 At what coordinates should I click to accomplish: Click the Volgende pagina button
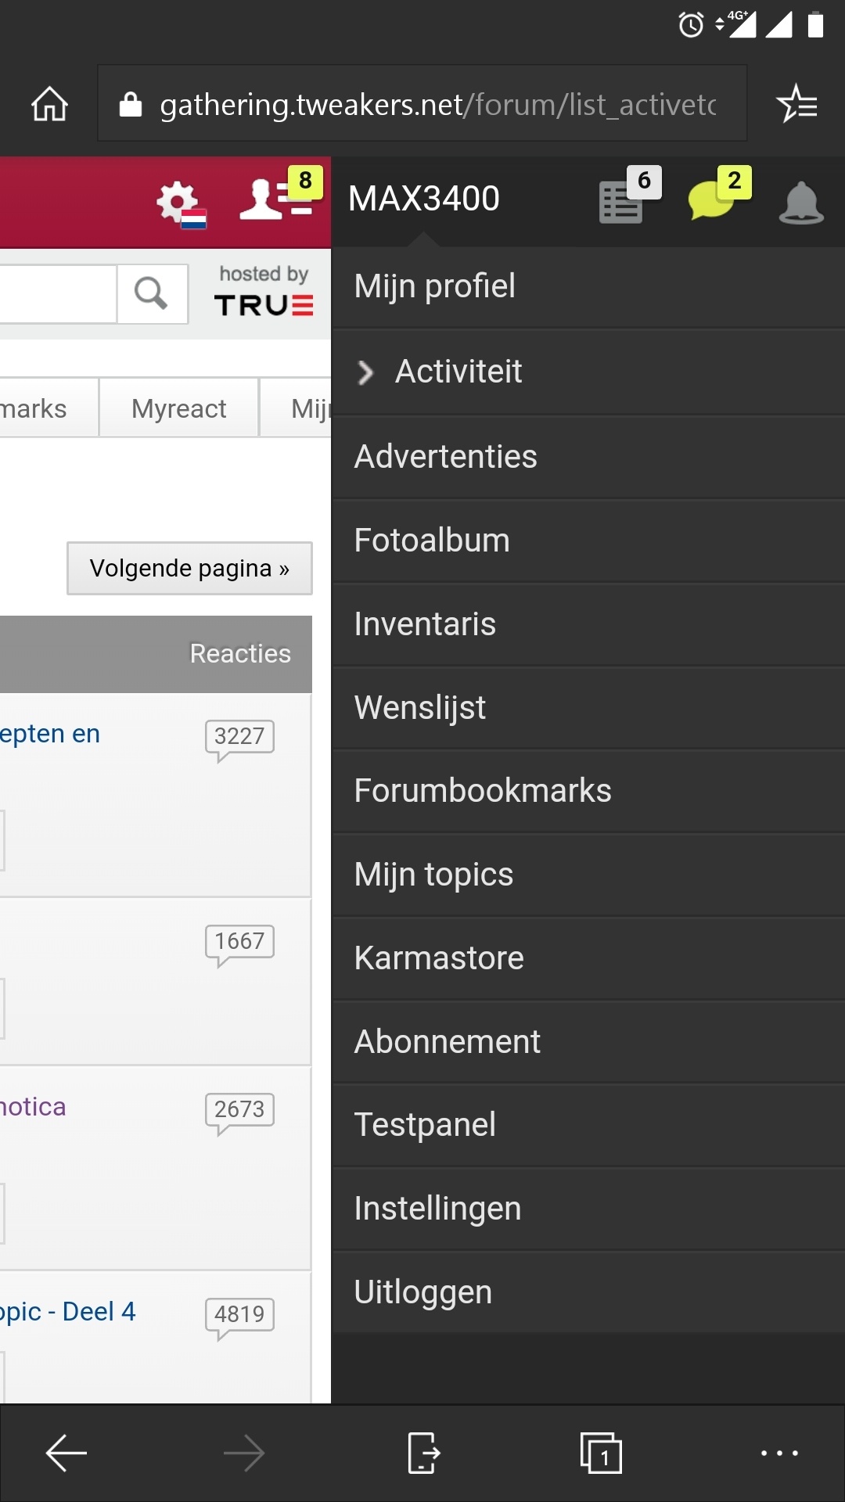tap(189, 568)
